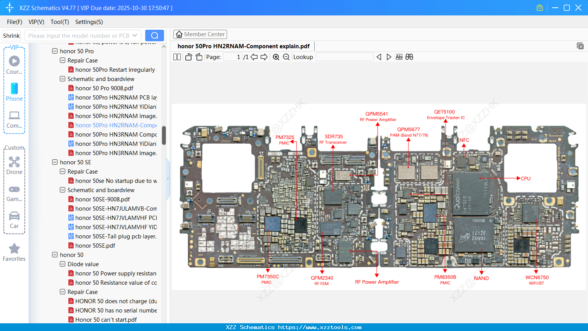This screenshot has width=588, height=331.
Task: Click the yellow briefcase icon in title bar
Action: 540,8
